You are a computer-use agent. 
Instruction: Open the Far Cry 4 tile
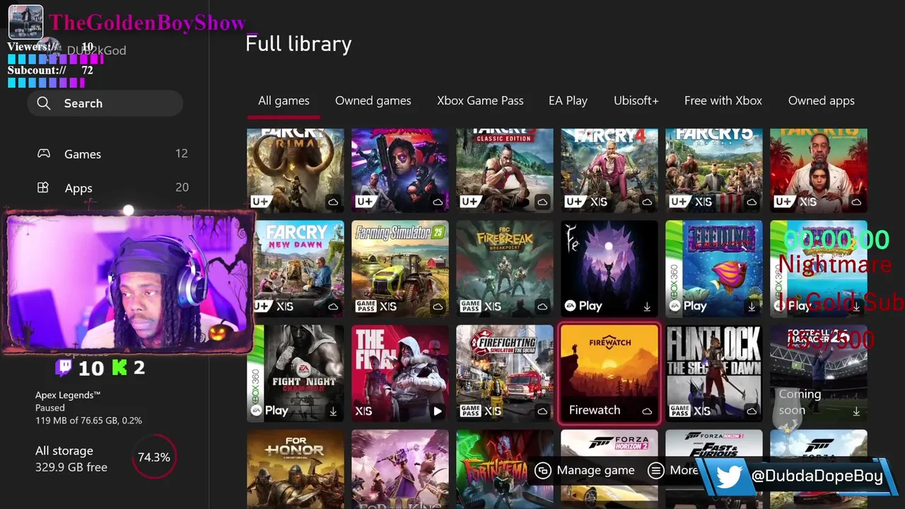point(609,170)
